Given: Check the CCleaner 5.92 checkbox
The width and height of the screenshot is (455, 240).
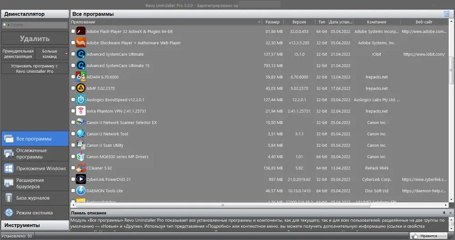Looking at the screenshot, I should 73,168.
